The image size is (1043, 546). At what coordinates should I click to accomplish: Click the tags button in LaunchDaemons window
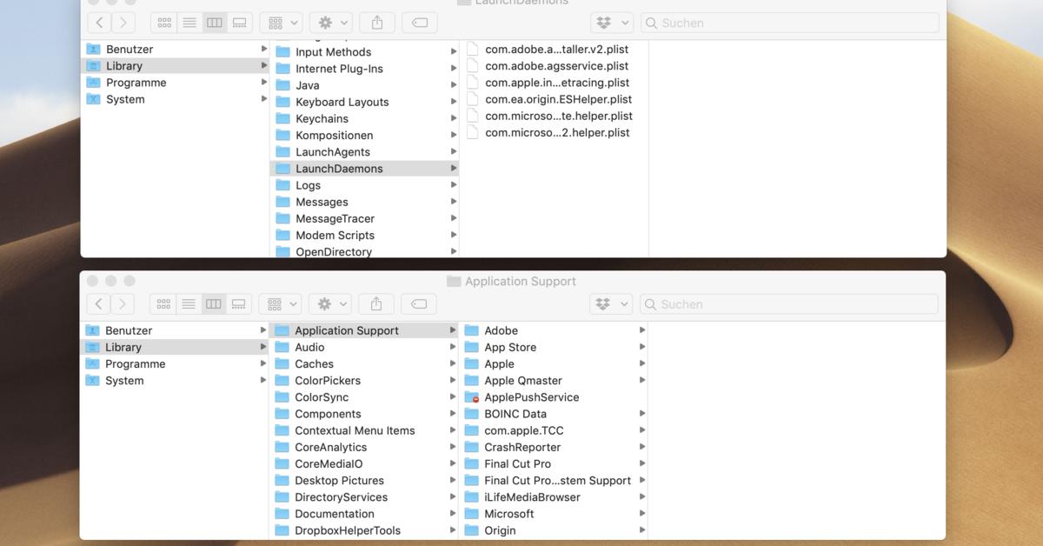coord(420,23)
